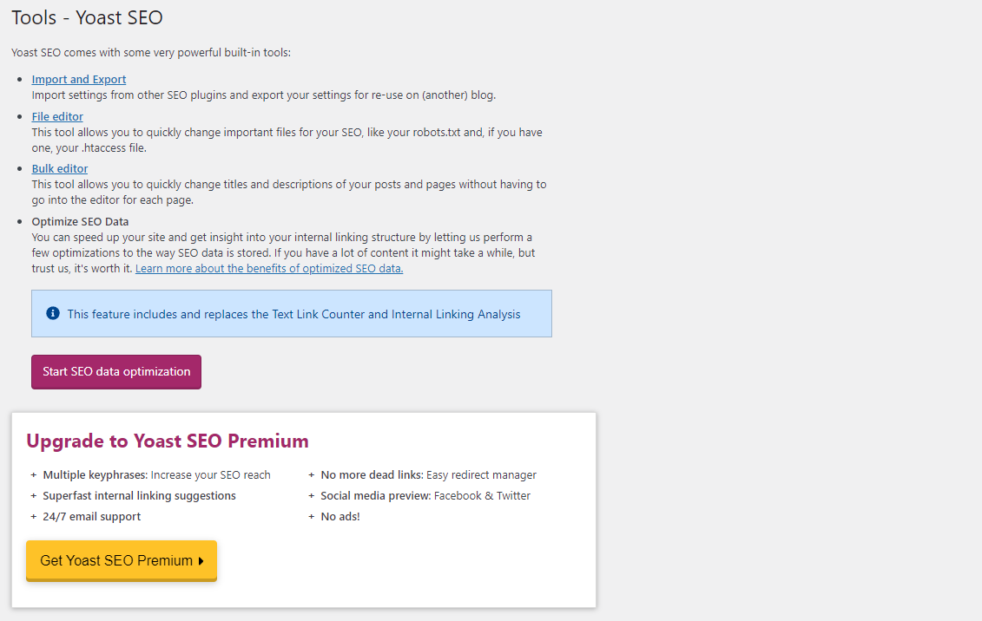Click the Optimize SEO Data list item
The image size is (982, 621).
(80, 221)
